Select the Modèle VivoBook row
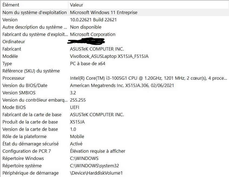The width and height of the screenshot is (229, 177). pyautogui.click(x=115, y=56)
